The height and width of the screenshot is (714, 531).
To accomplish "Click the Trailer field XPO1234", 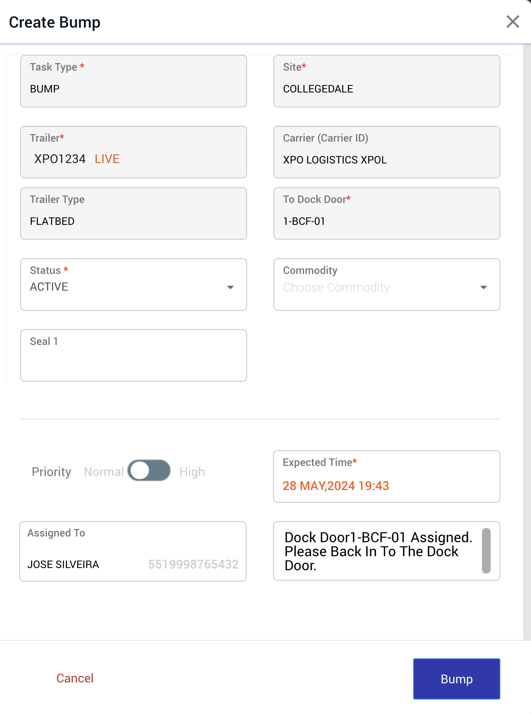I will point(134,152).
